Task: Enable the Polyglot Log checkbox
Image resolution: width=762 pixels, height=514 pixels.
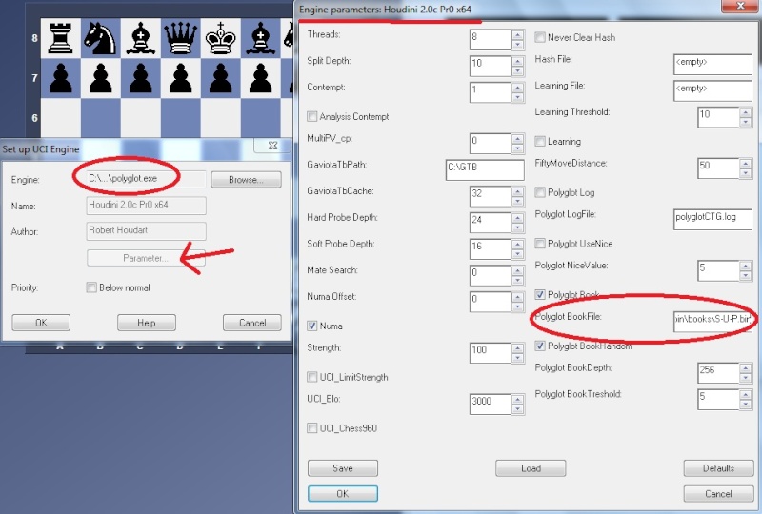Action: [540, 192]
